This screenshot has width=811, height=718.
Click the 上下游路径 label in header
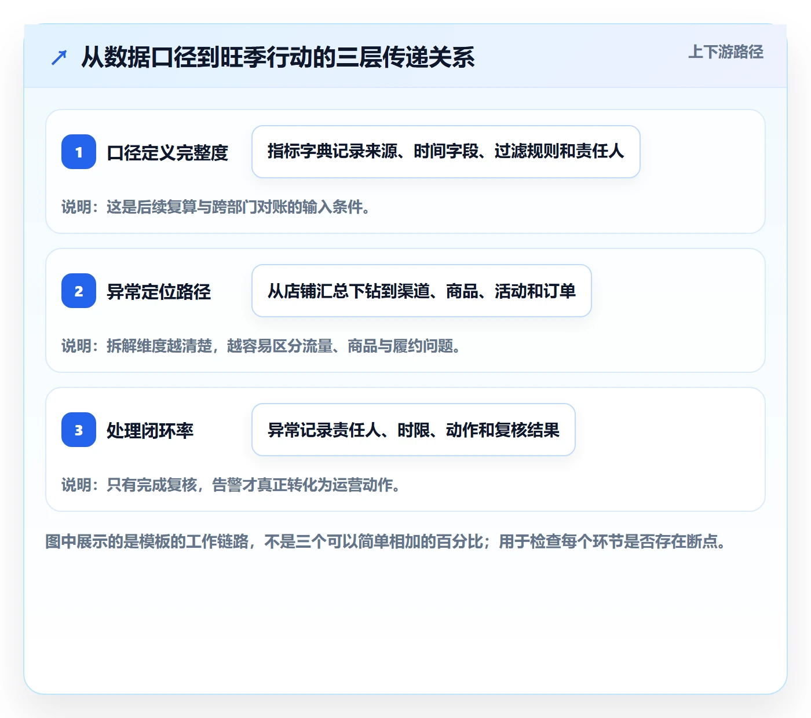coord(725,52)
